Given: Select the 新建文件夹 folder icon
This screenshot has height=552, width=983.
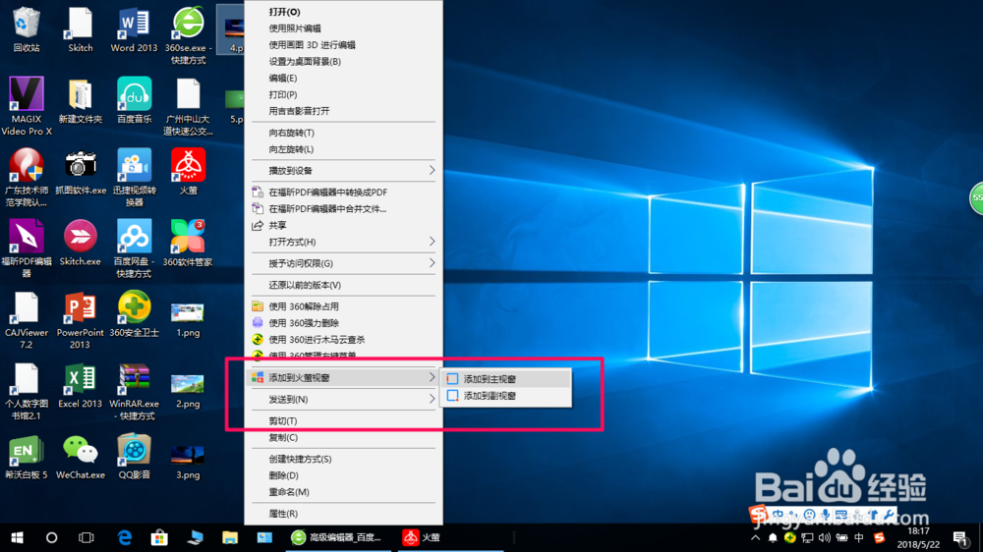Looking at the screenshot, I should coord(81,100).
